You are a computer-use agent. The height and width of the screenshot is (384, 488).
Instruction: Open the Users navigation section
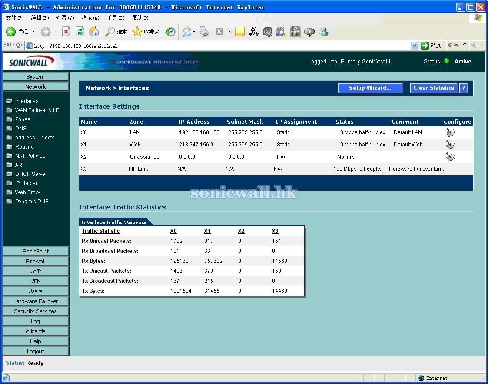click(x=36, y=291)
